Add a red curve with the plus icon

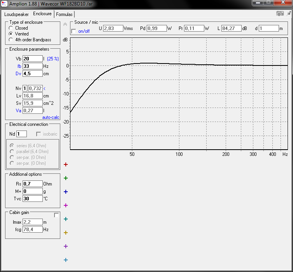pyautogui.click(x=66, y=164)
